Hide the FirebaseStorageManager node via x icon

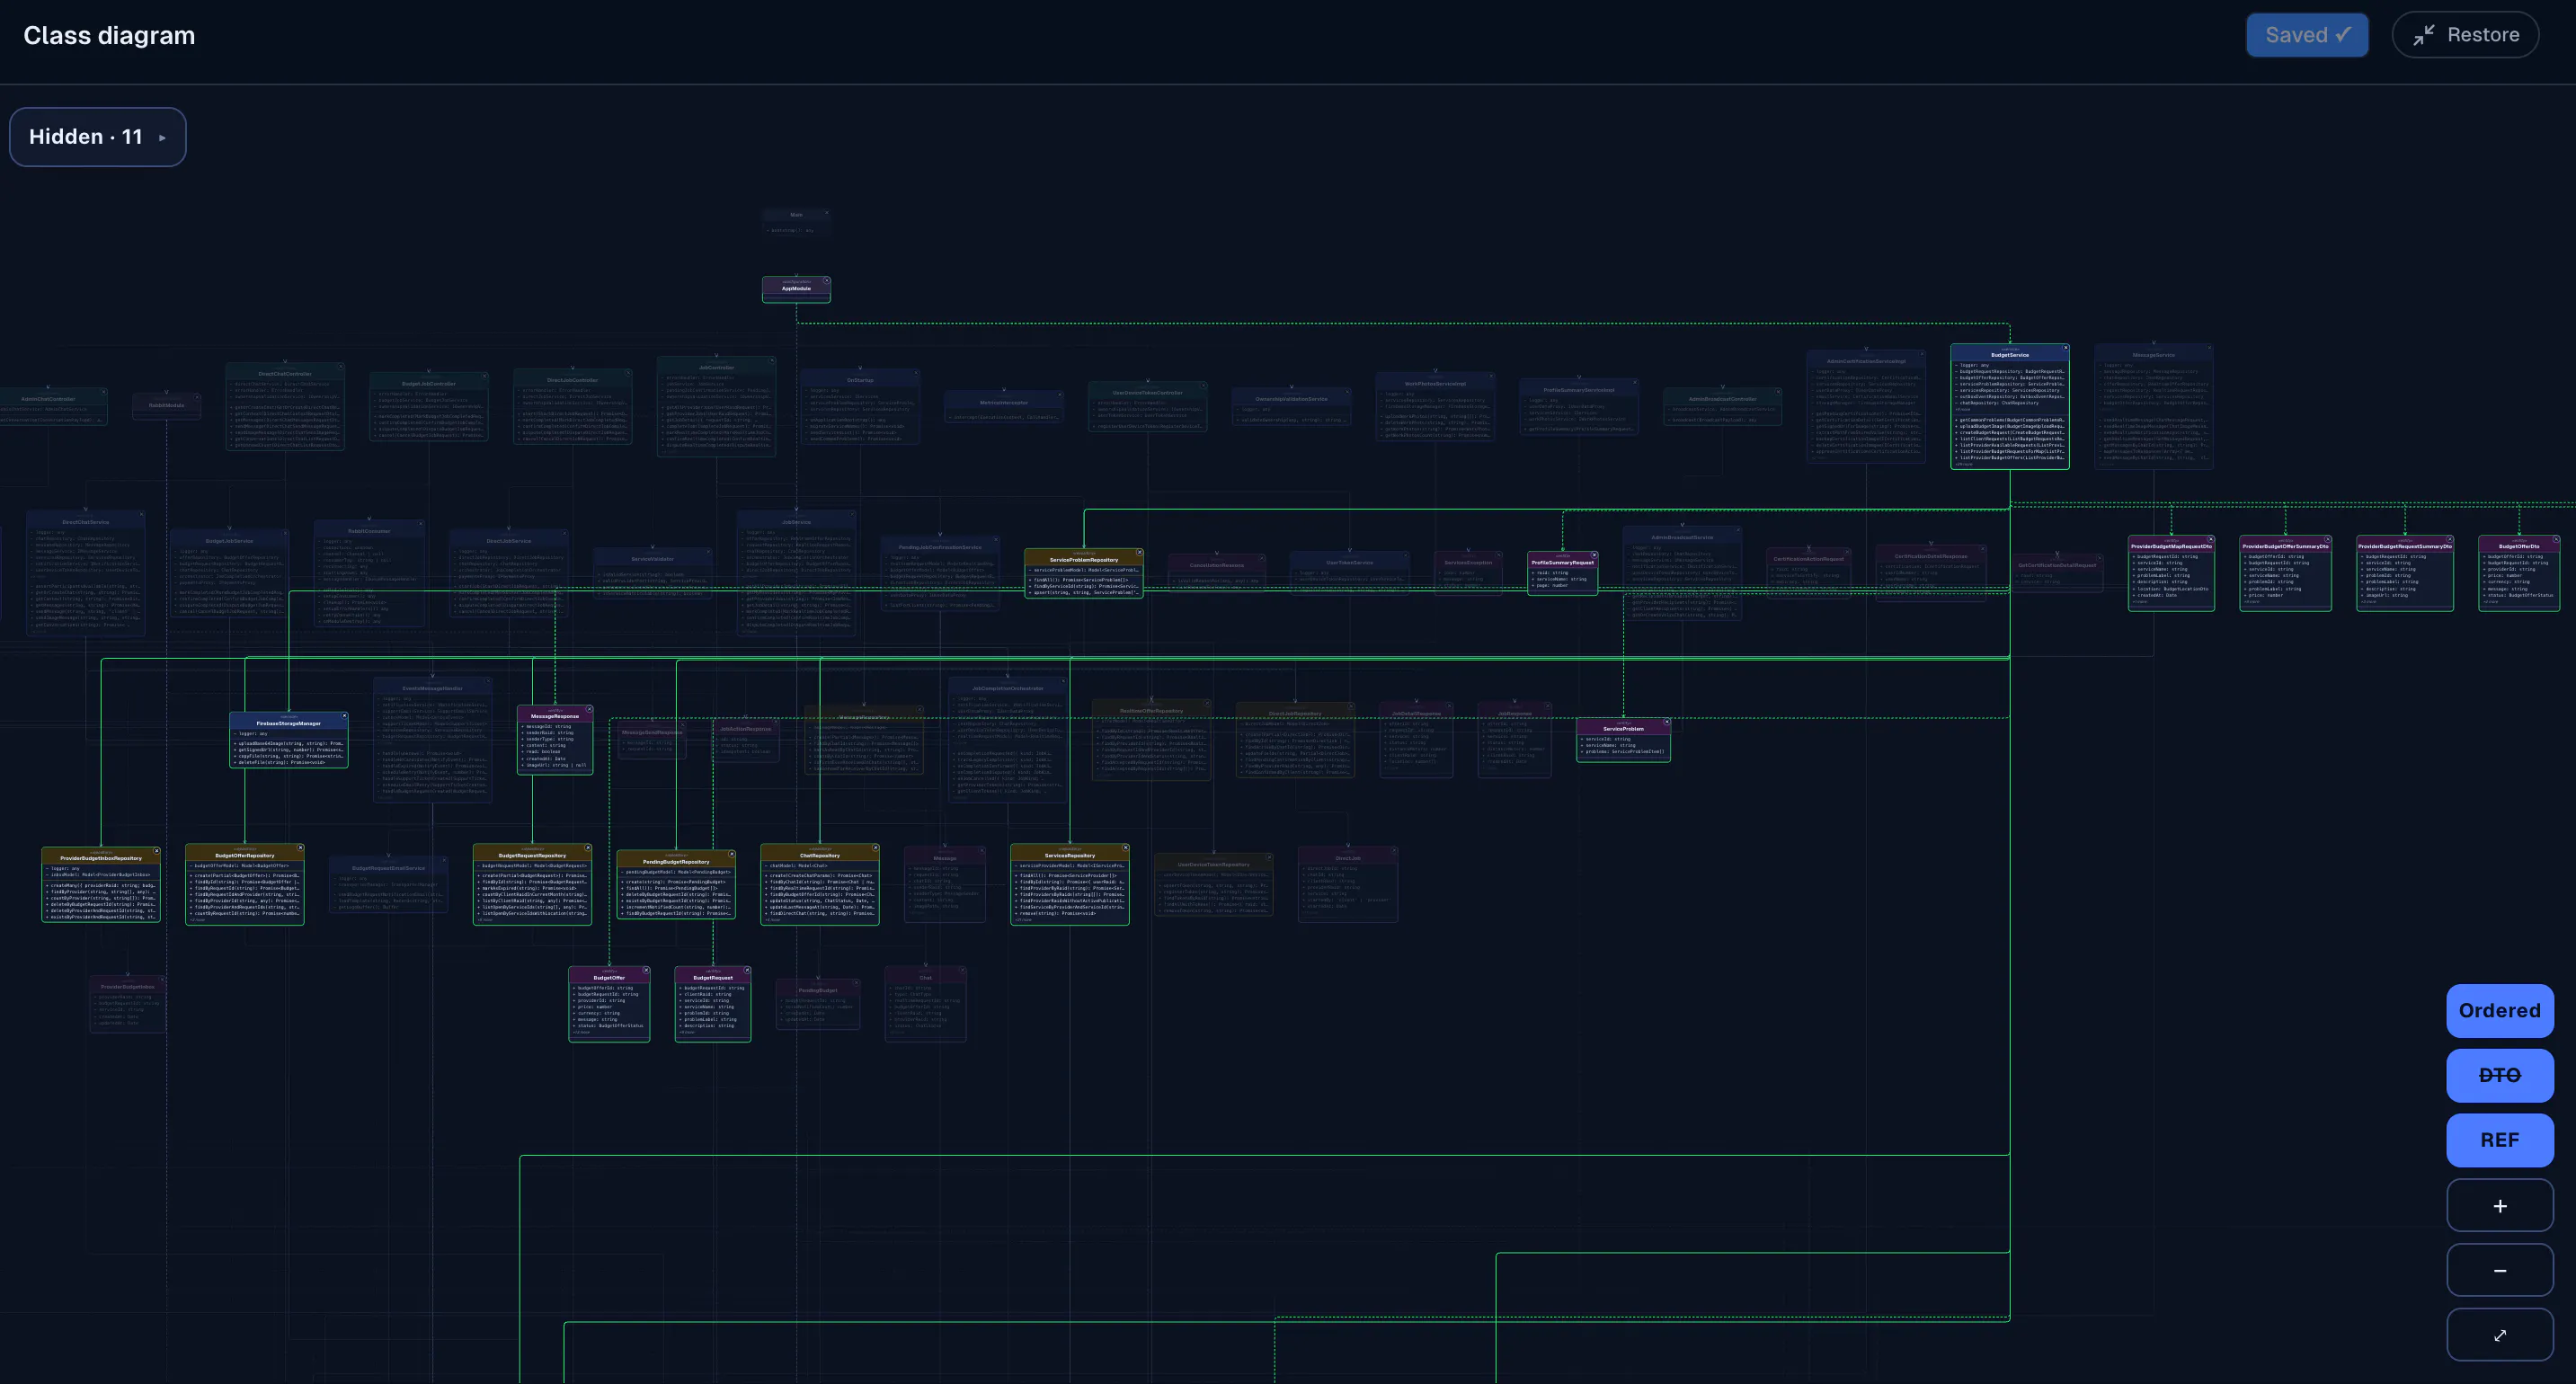point(344,716)
